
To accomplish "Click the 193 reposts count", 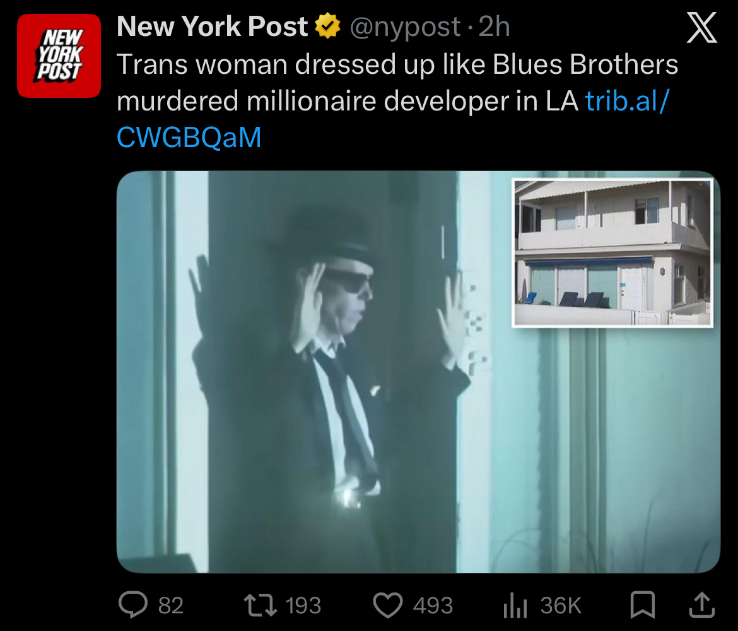I will click(303, 606).
